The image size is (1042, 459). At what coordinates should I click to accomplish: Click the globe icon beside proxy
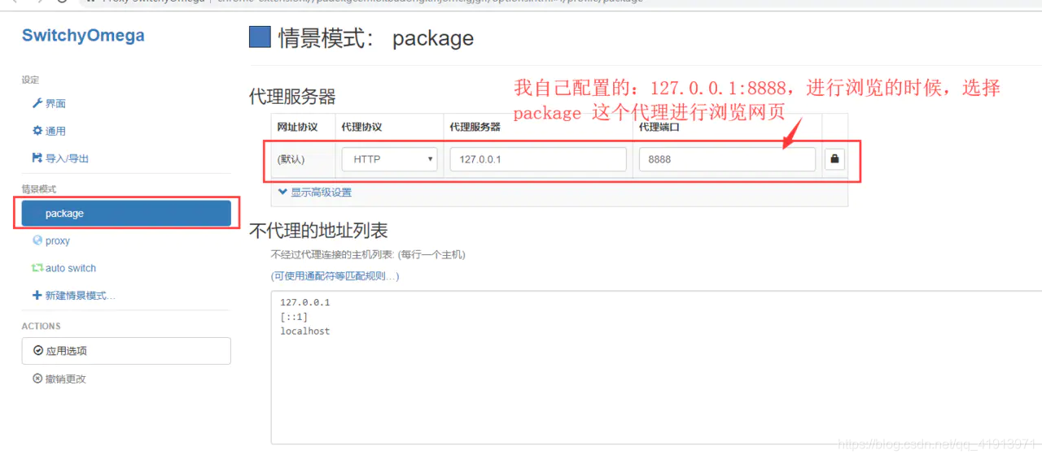pos(37,240)
